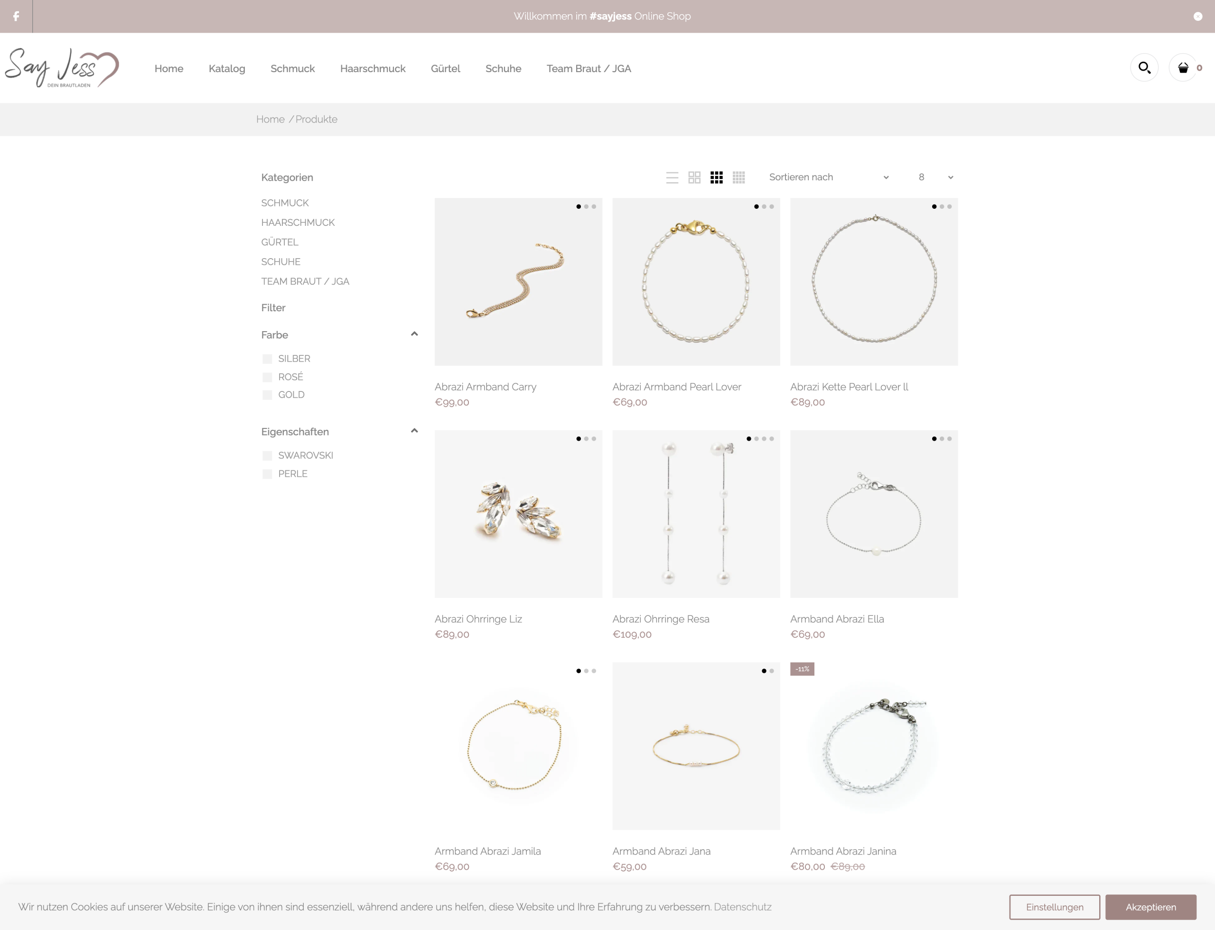
Task: Enable the SILBER color filter checkbox
Action: 267,359
